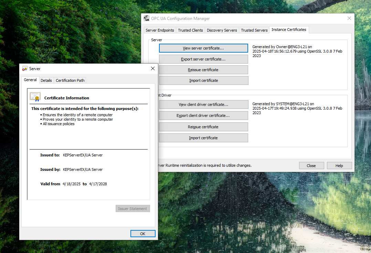Open the Details tab of the certificate

(46, 80)
